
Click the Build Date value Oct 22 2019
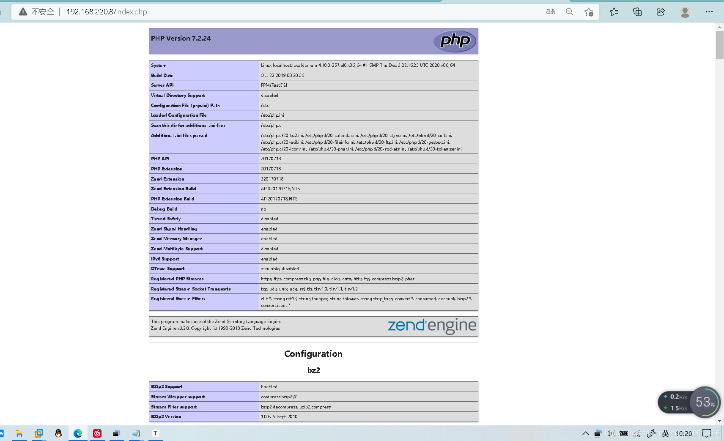(x=282, y=75)
